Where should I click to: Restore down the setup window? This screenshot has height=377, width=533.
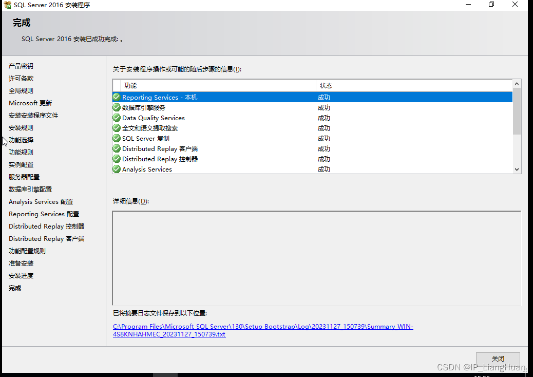tap(491, 5)
